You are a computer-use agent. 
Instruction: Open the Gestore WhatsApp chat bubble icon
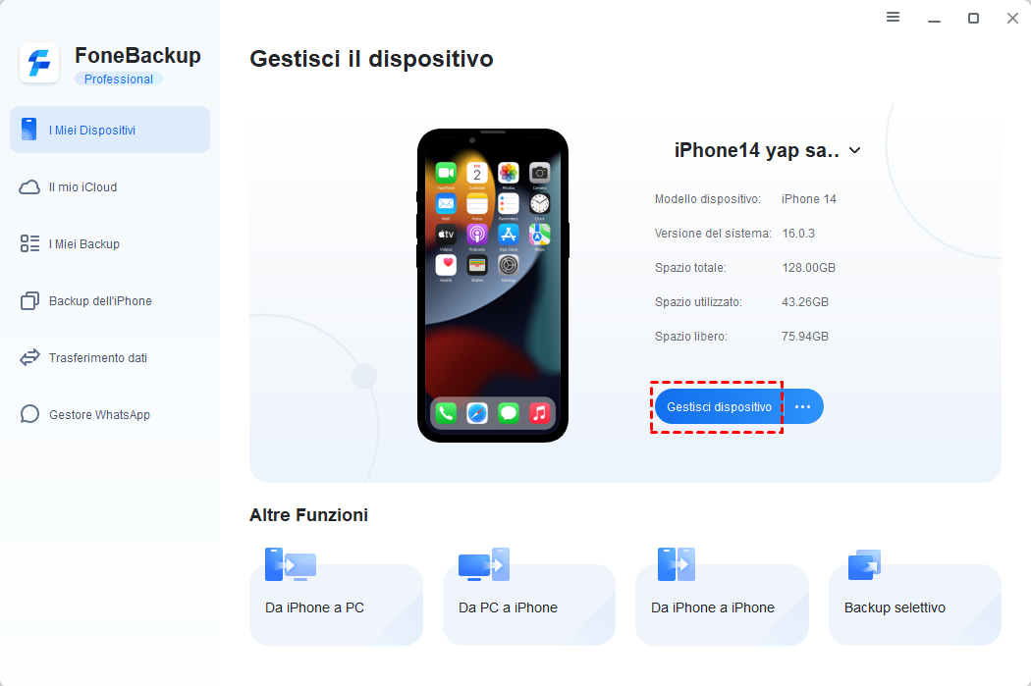coord(29,414)
